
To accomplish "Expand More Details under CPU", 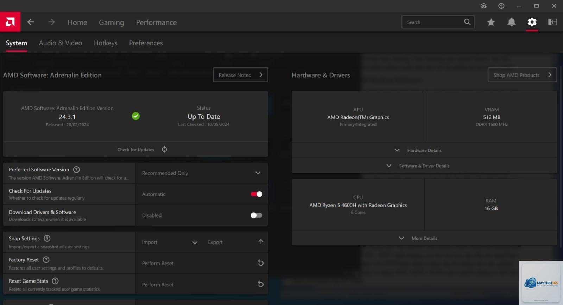I will click(424, 238).
